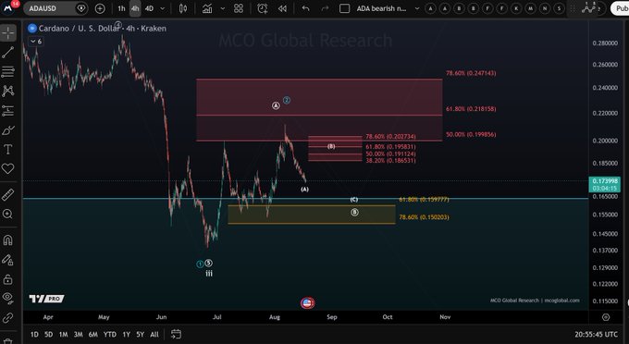This screenshot has width=629, height=344.
Task: Click the 78.60% (0.247143) Fibonacci label
Action: (471, 73)
